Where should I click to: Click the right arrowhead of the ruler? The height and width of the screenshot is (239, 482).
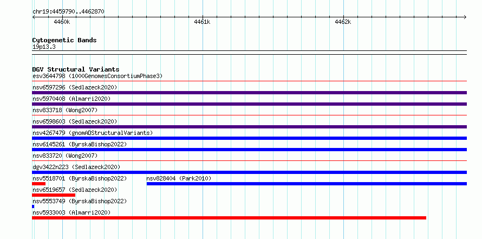tap(465, 17)
